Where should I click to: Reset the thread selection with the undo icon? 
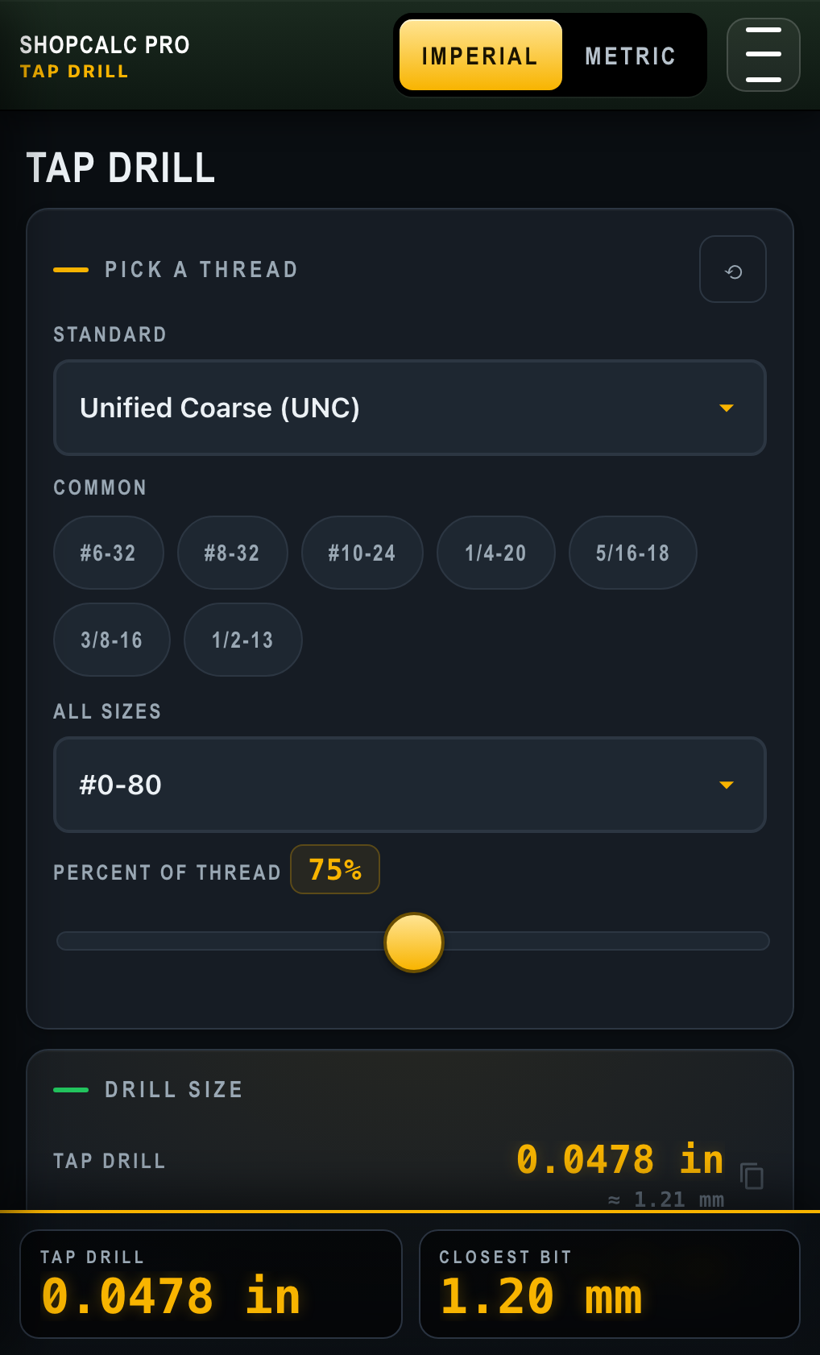[x=732, y=269]
